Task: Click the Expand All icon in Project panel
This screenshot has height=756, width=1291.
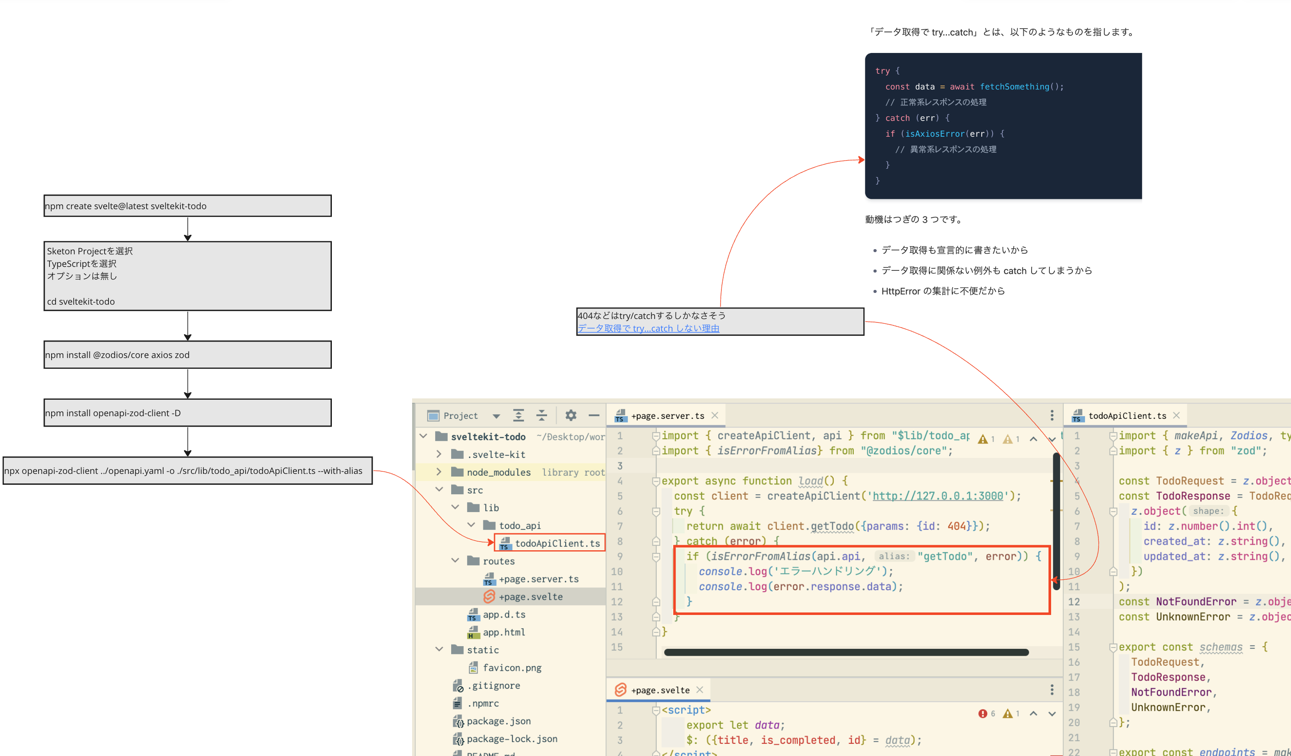Action: (518, 415)
